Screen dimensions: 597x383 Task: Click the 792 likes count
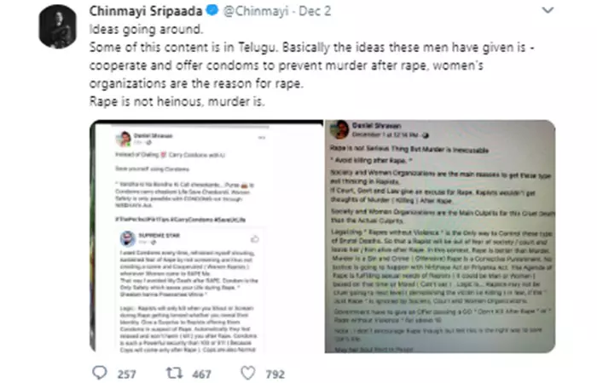click(x=275, y=374)
